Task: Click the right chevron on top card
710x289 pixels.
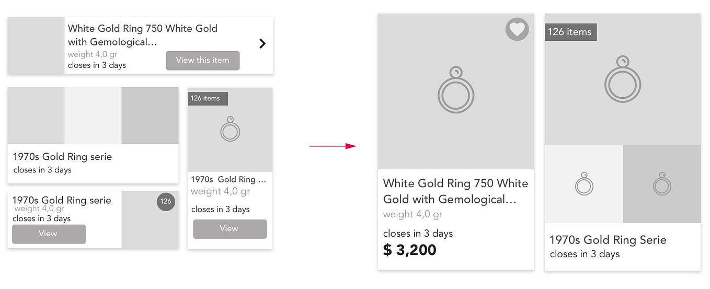Action: [x=262, y=44]
